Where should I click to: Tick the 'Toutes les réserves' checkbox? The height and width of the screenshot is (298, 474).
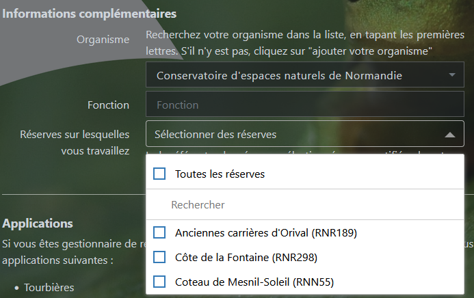[159, 174]
